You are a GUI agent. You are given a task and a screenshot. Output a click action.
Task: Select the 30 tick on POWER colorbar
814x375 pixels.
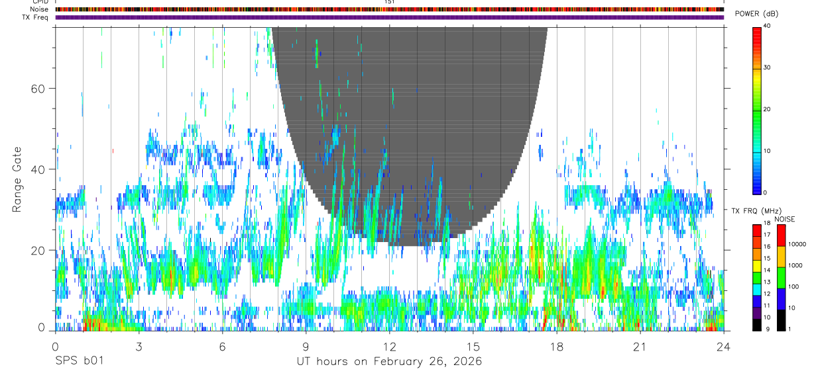point(767,67)
